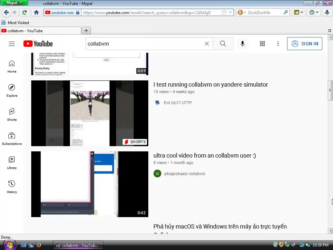The width and height of the screenshot is (333, 250).
Task: Click the search magnifier in DuckDuckGo box
Action: click(286, 12)
